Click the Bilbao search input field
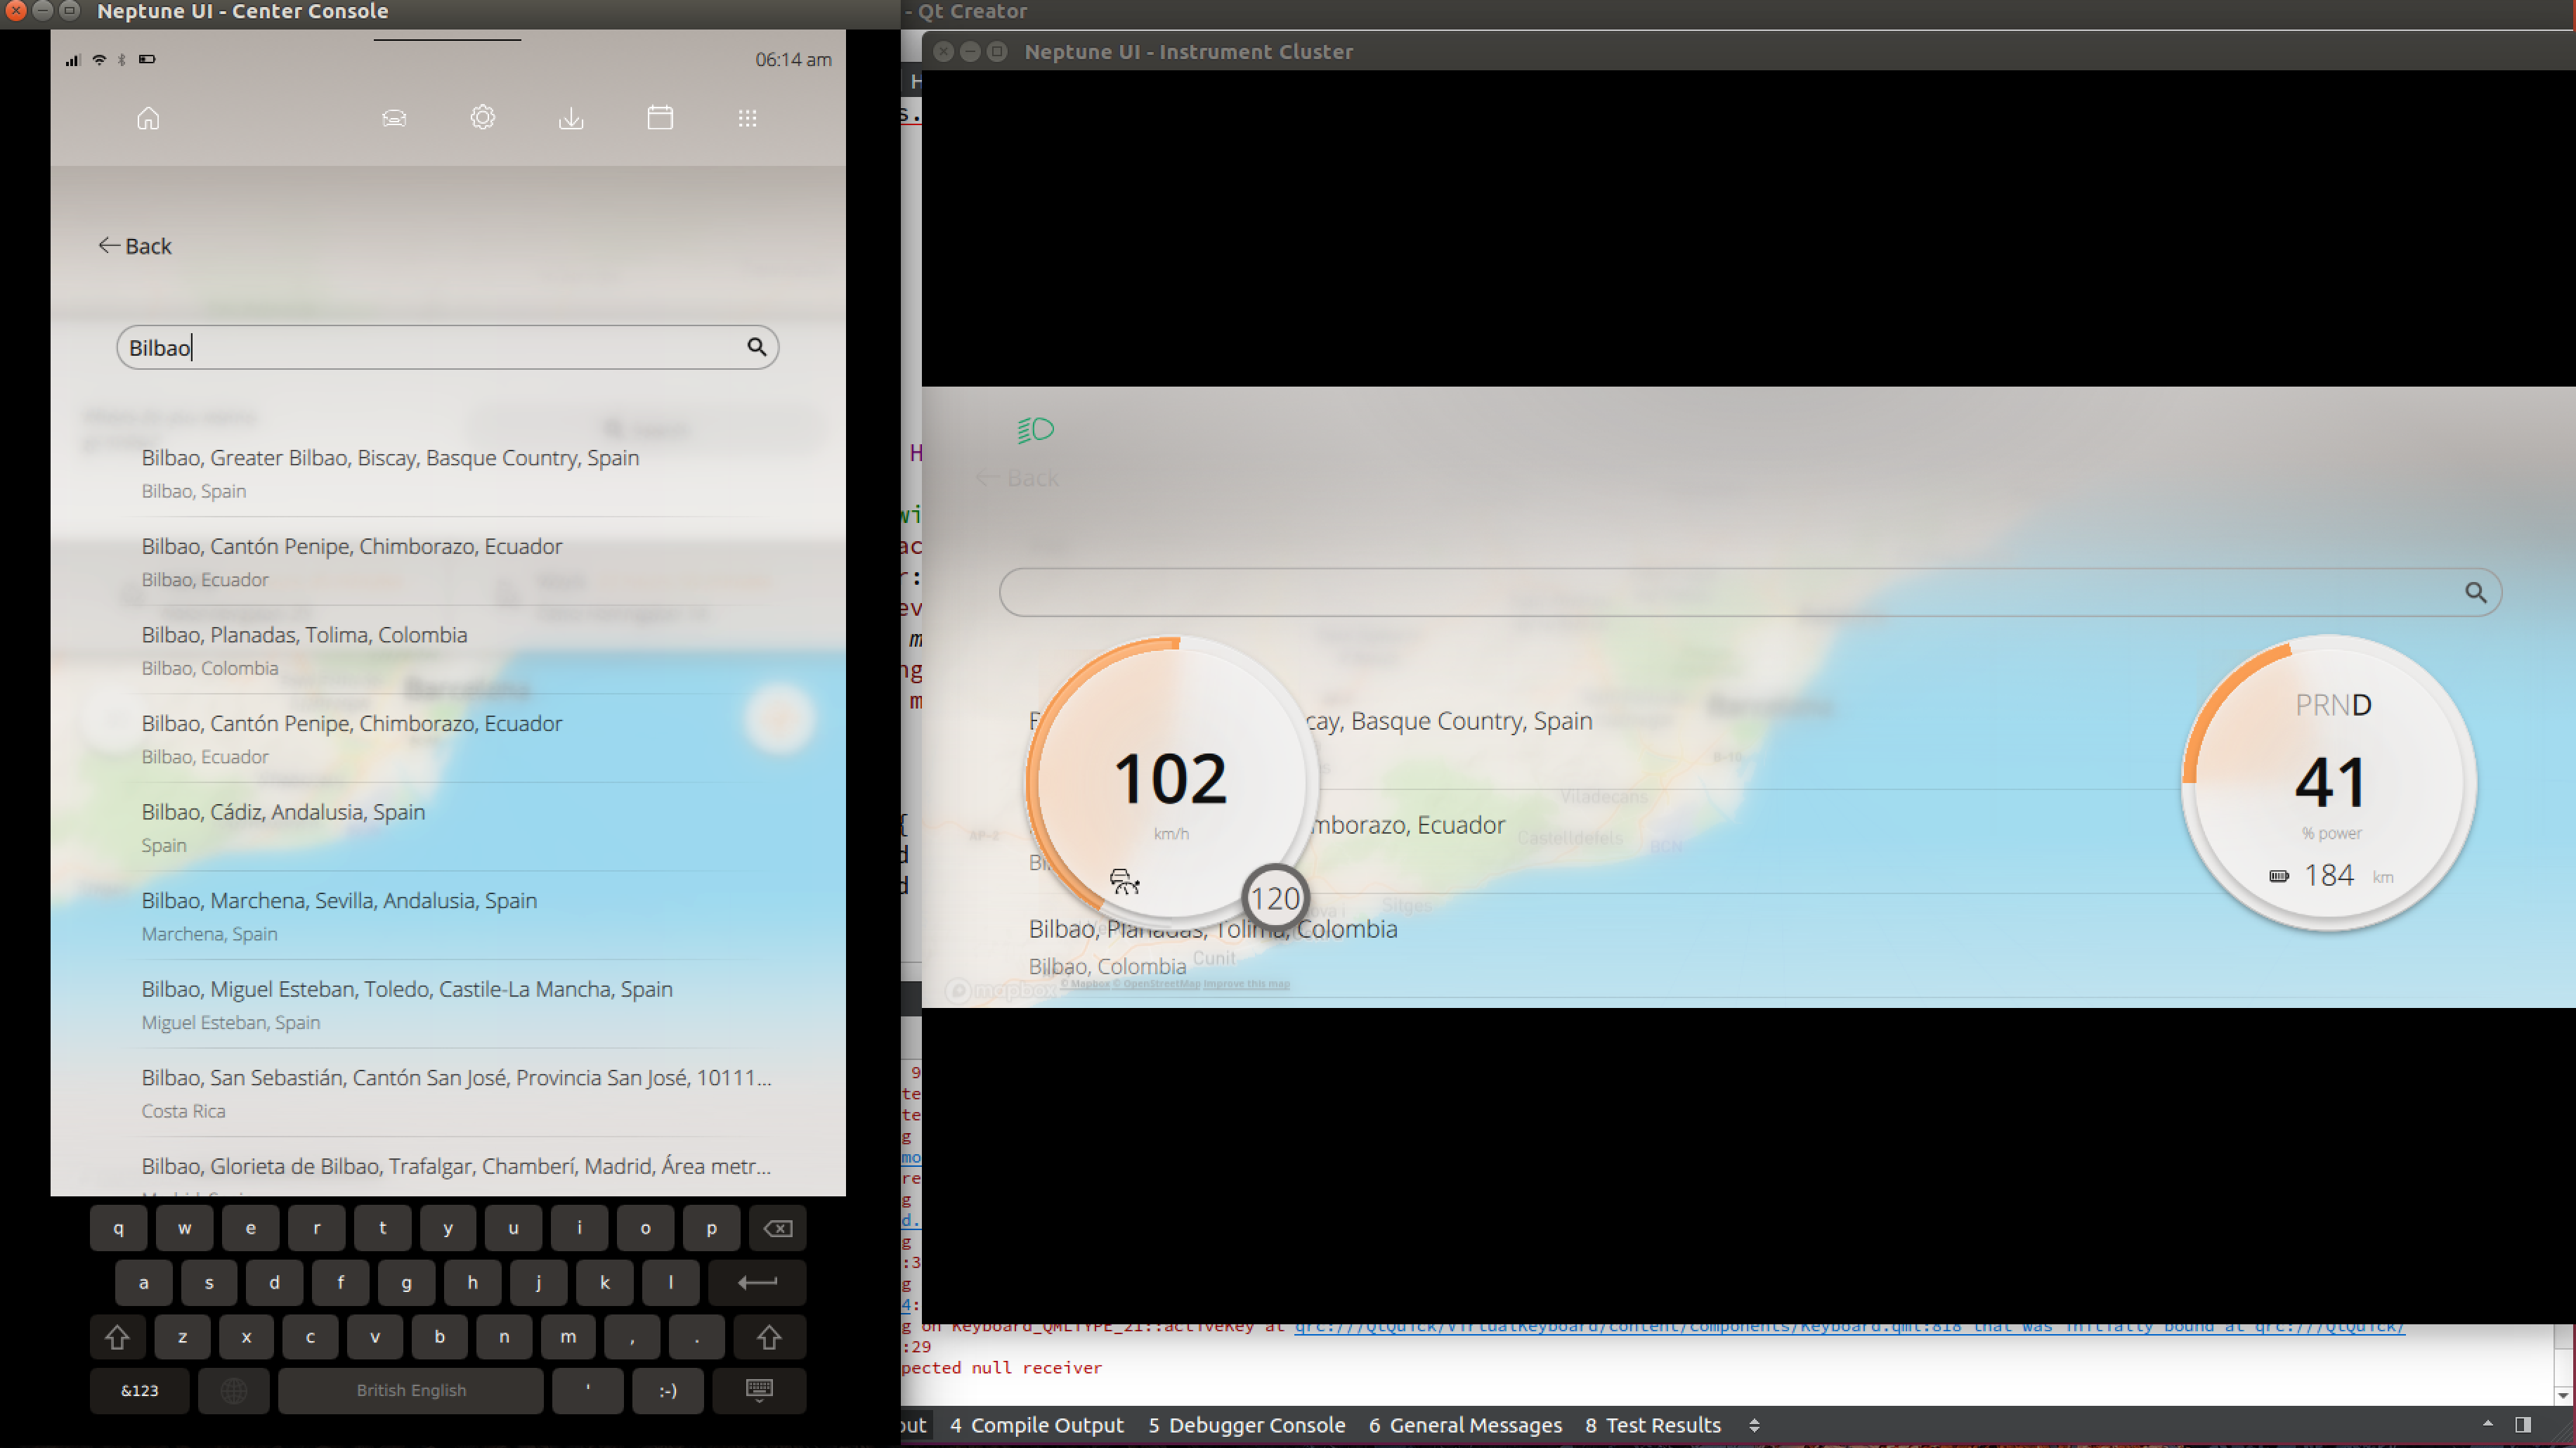 point(430,347)
